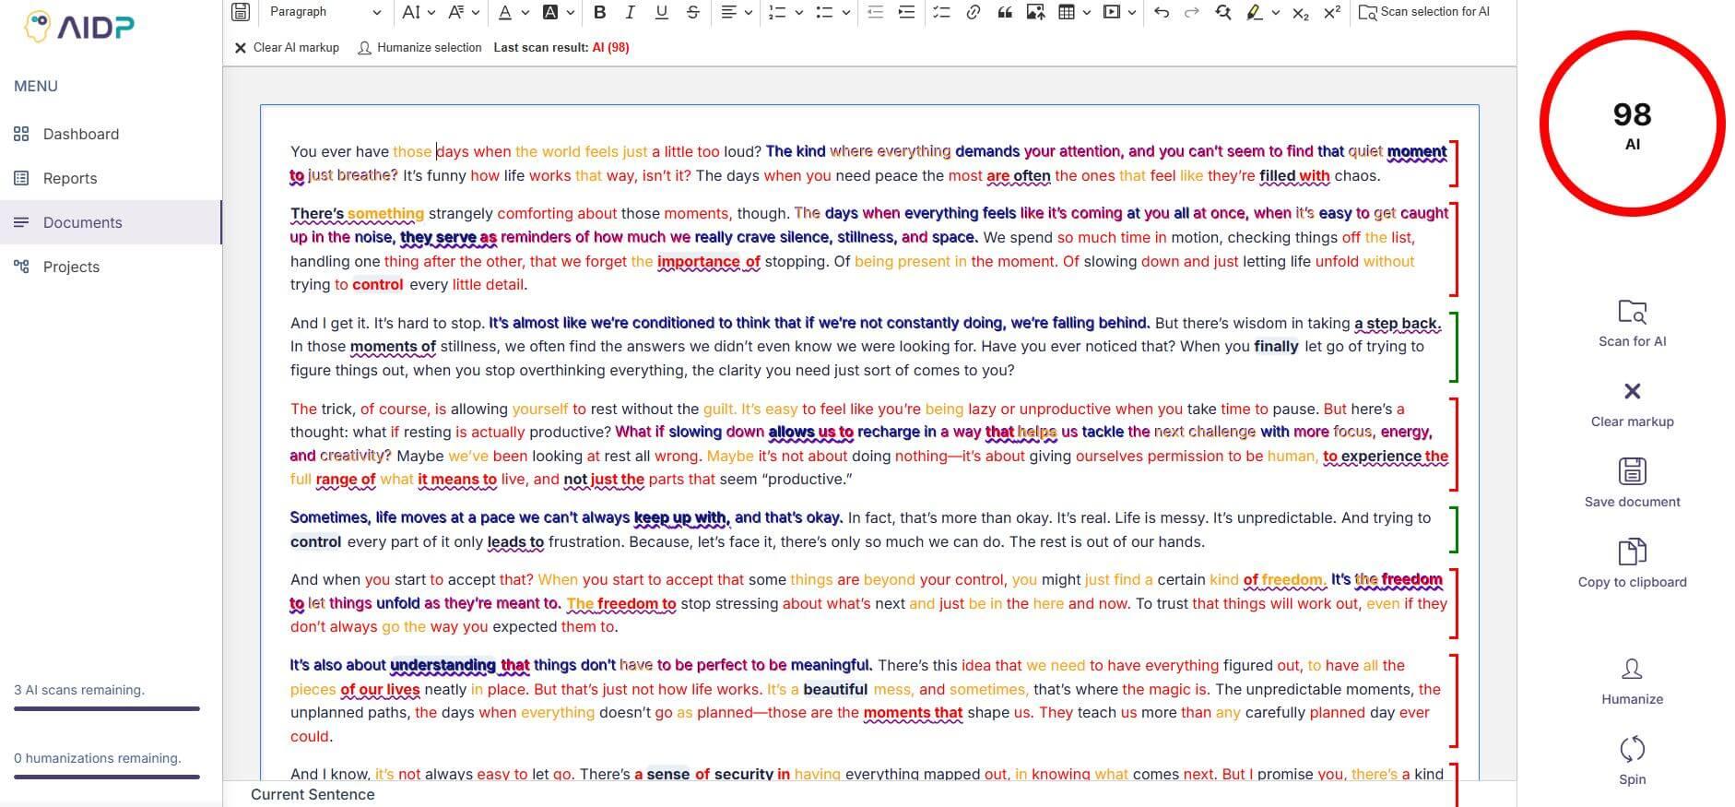Toggle italic formatting
This screenshot has height=807, width=1735.
point(631,12)
